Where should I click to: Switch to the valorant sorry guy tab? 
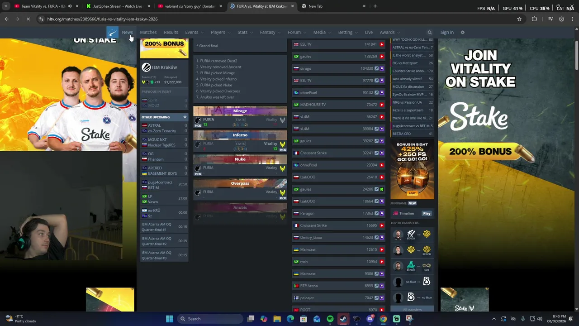pos(190,6)
